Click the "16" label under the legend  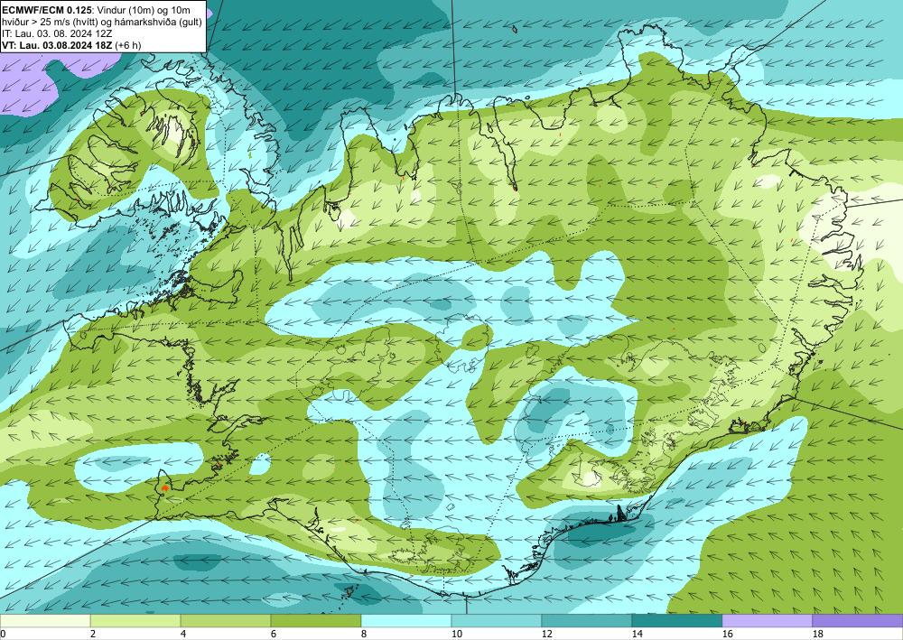click(727, 634)
